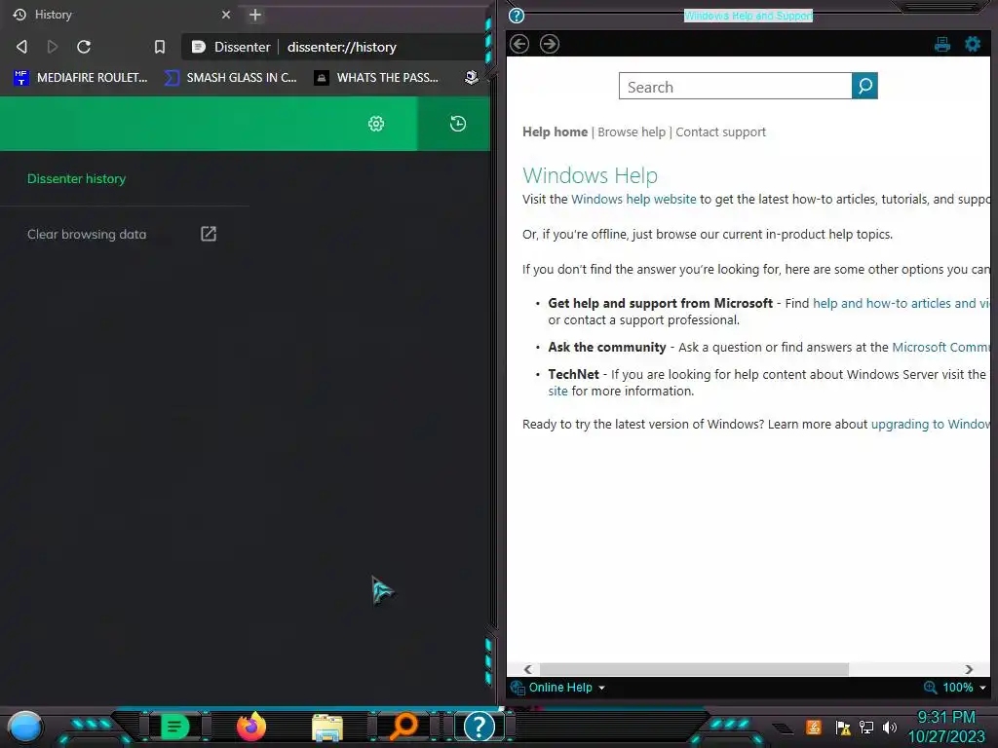Image resolution: width=998 pixels, height=748 pixels.
Task: Reload the Dissenter history page
Action: click(x=84, y=47)
